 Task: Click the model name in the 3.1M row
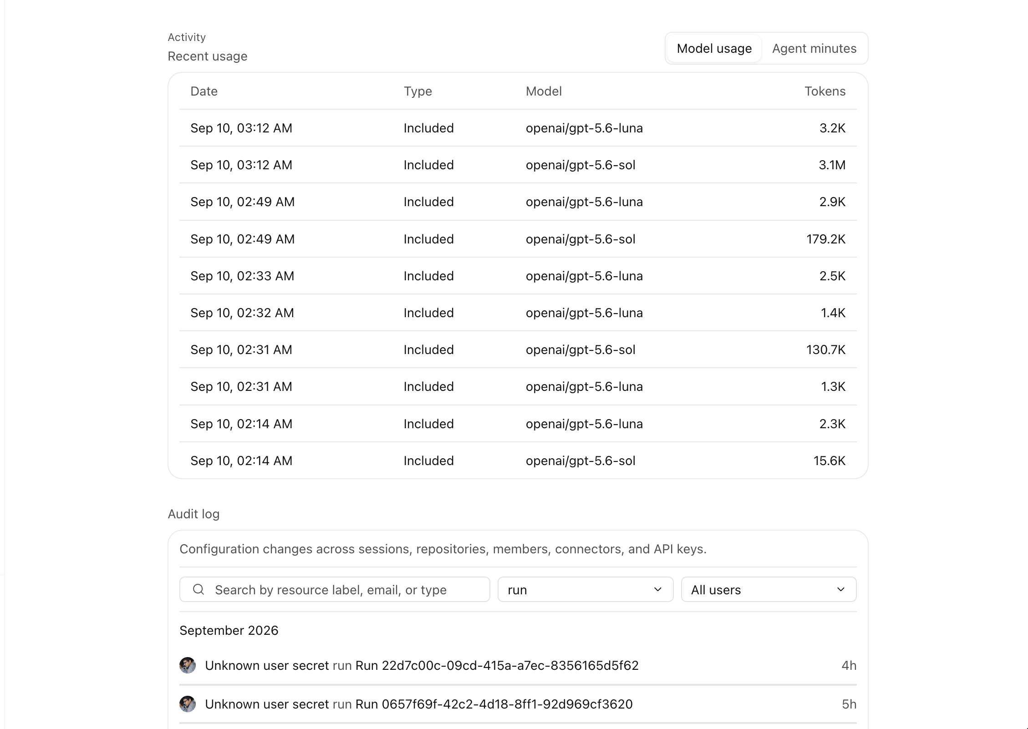(x=580, y=165)
